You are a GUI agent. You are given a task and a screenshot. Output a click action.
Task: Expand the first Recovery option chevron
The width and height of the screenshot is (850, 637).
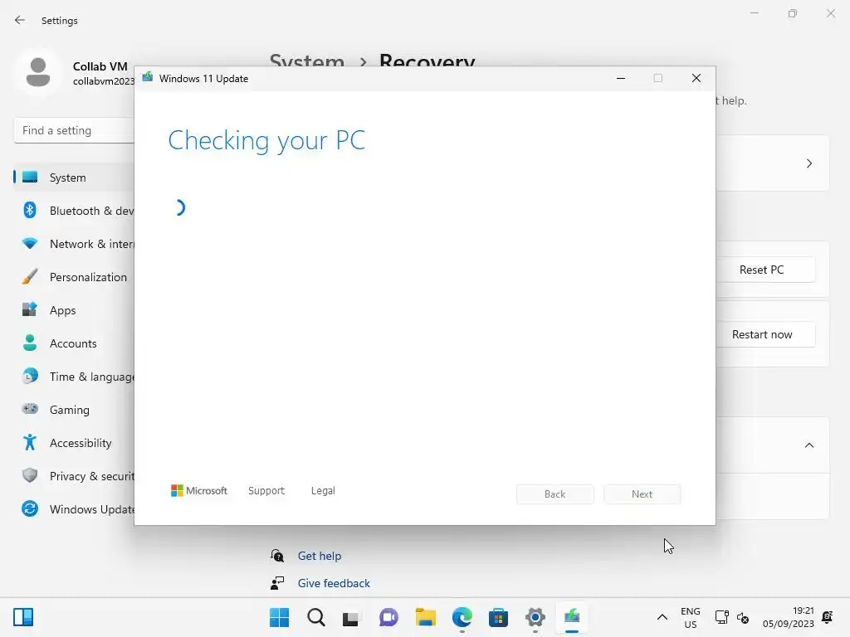click(809, 163)
